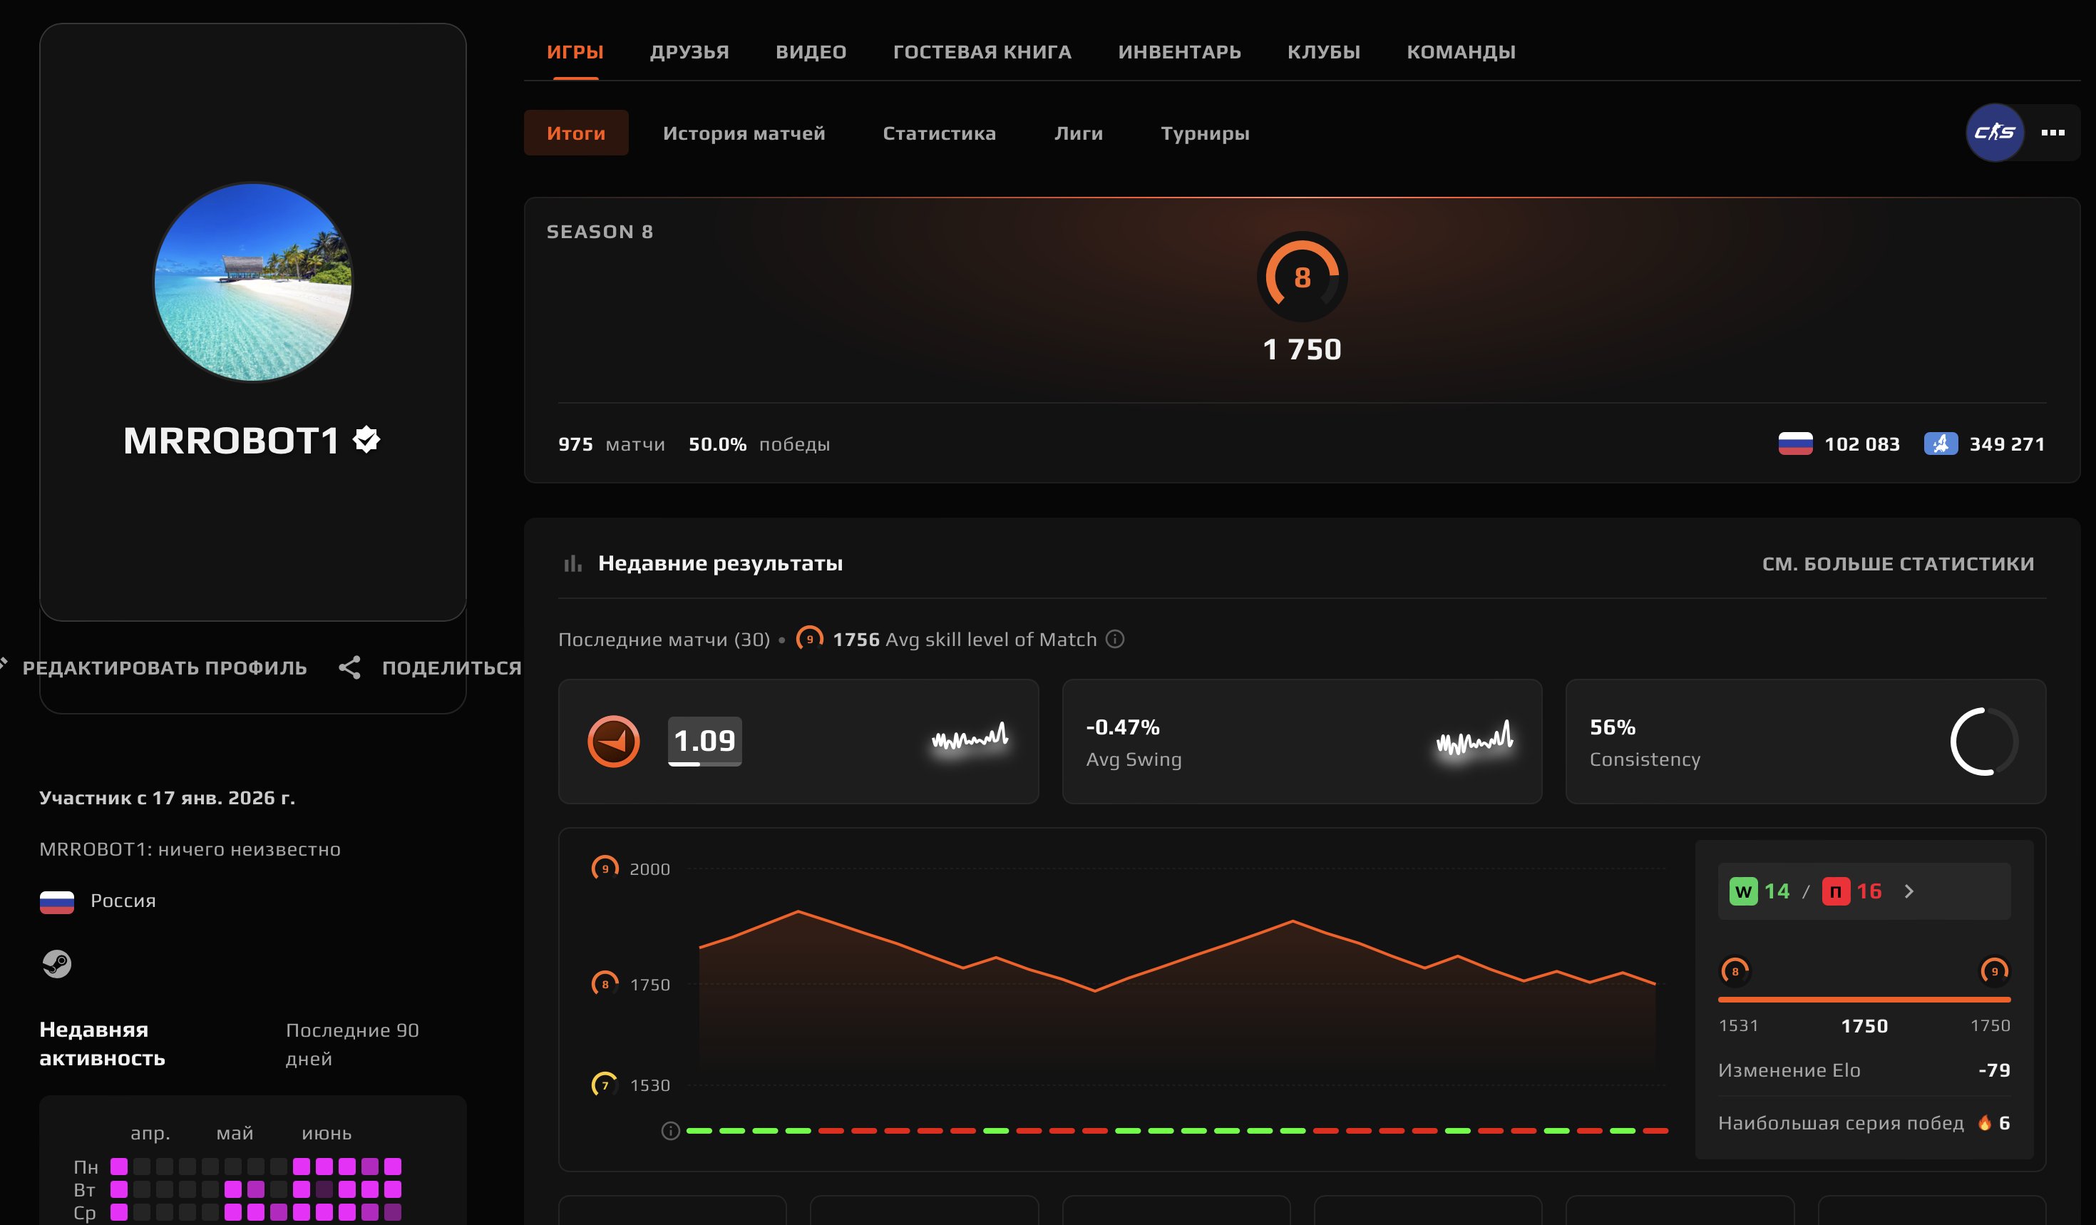
Task: Click the Consistency circular gauge
Action: click(1983, 741)
